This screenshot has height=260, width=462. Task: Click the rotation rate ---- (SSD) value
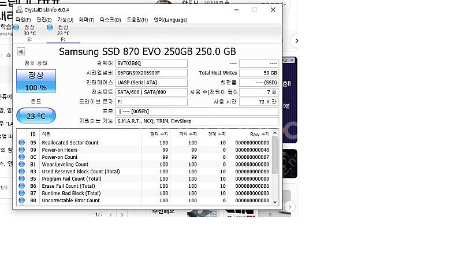[259, 83]
